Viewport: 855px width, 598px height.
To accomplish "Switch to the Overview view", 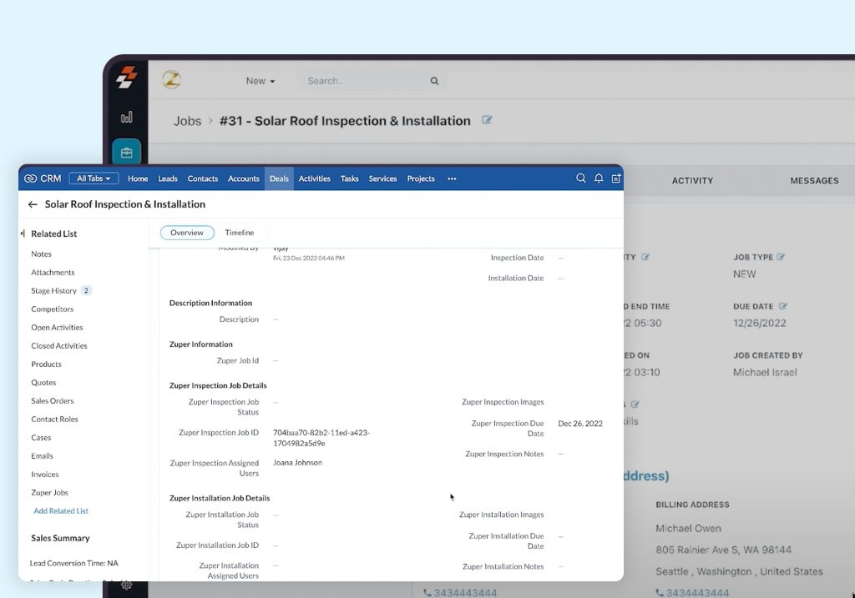I will [187, 233].
